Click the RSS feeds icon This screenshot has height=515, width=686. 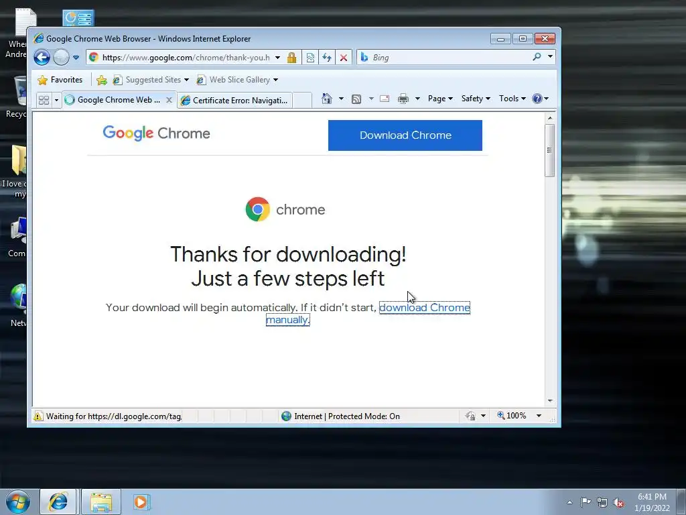[x=356, y=99]
